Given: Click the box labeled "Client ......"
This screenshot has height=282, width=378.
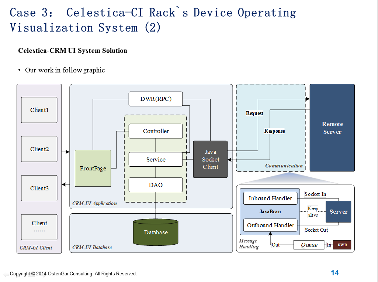Looking at the screenshot, I should click(39, 227).
